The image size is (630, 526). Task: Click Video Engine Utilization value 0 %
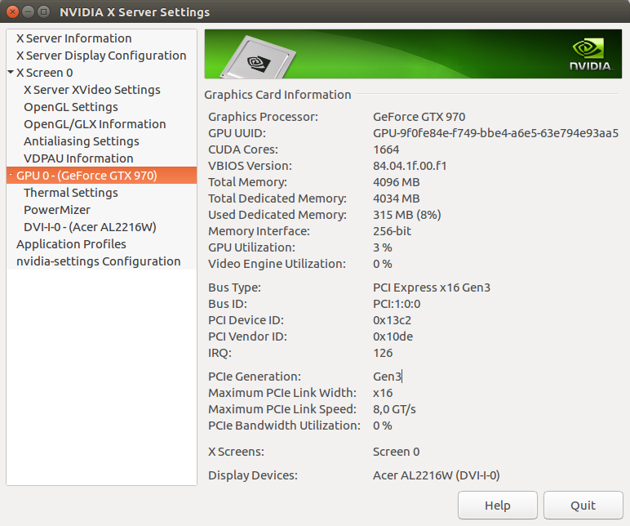pyautogui.click(x=383, y=264)
